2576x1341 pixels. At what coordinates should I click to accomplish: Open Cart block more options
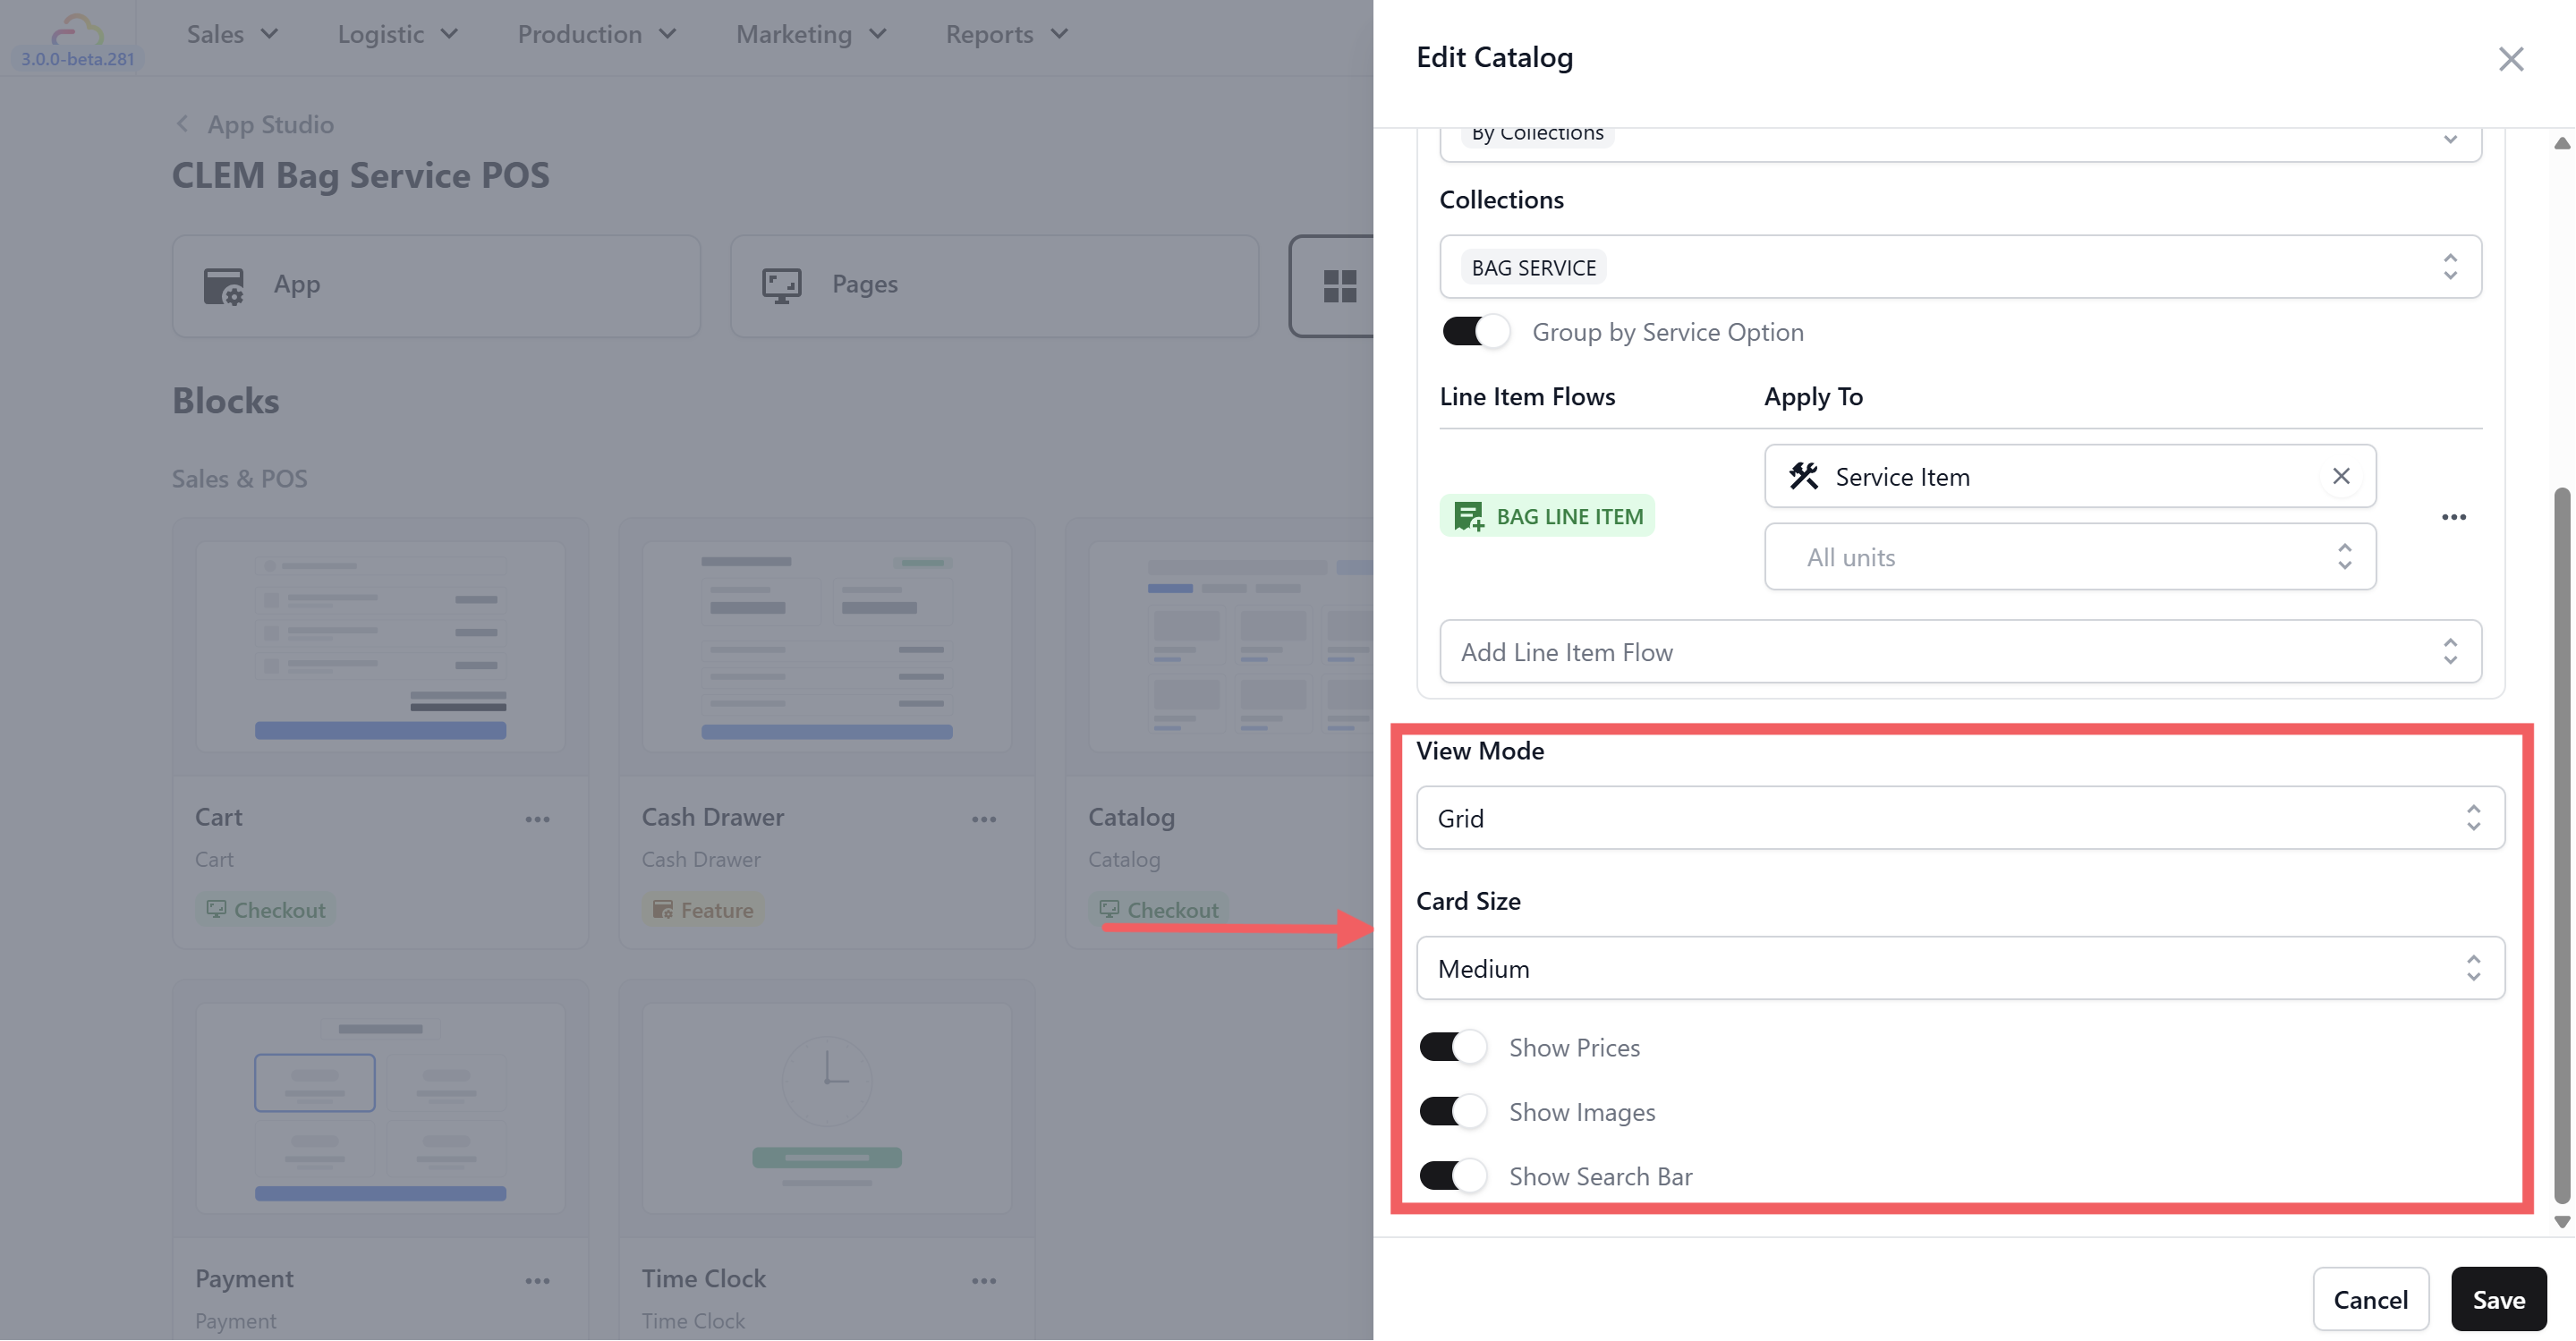click(x=537, y=819)
